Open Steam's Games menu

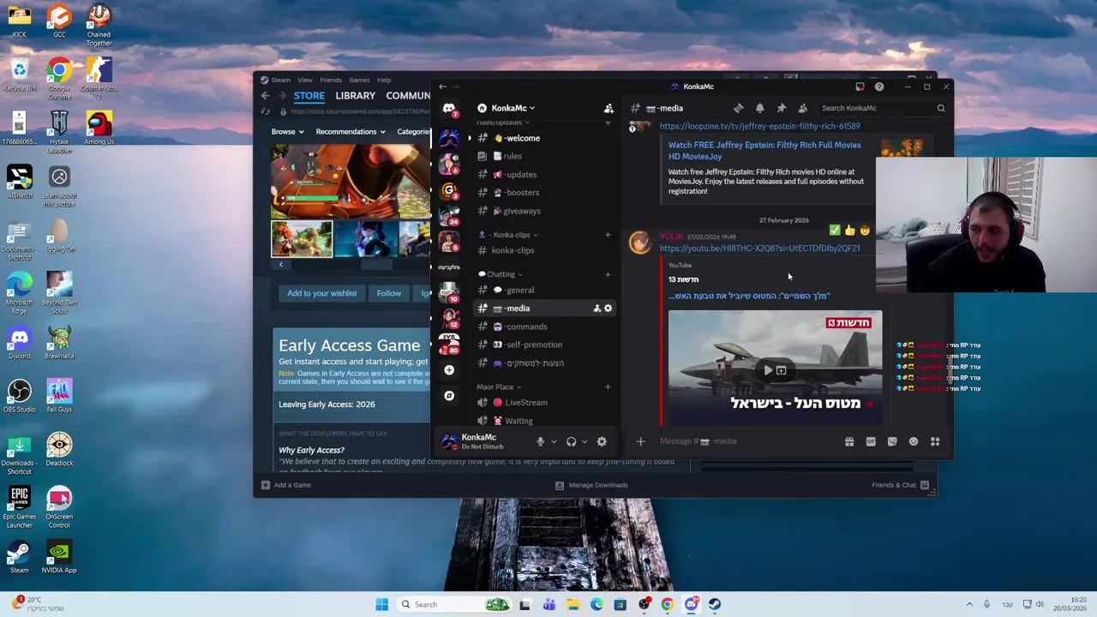tap(359, 80)
